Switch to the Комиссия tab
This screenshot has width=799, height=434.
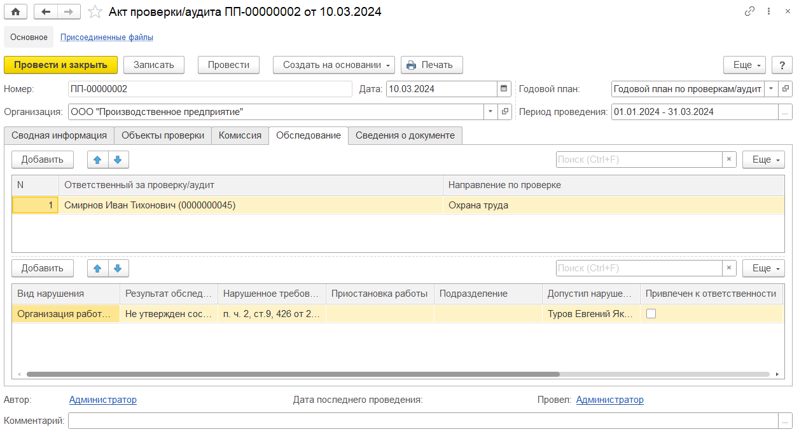click(x=240, y=135)
